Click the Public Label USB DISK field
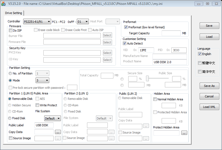The width and height of the screenshot is (222, 150). [44, 125]
